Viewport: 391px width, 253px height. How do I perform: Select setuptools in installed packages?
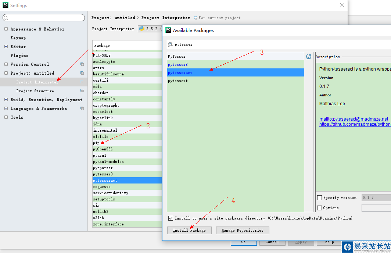point(127,199)
